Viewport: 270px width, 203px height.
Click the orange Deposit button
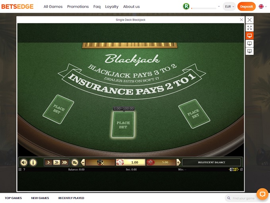[246, 7]
